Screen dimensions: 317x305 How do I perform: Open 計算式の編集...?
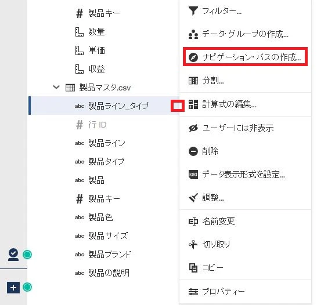[x=245, y=104]
